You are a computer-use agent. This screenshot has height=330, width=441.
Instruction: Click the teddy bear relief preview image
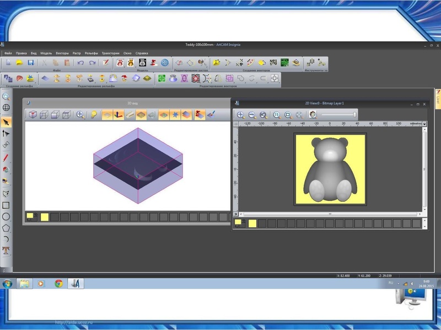click(330, 169)
